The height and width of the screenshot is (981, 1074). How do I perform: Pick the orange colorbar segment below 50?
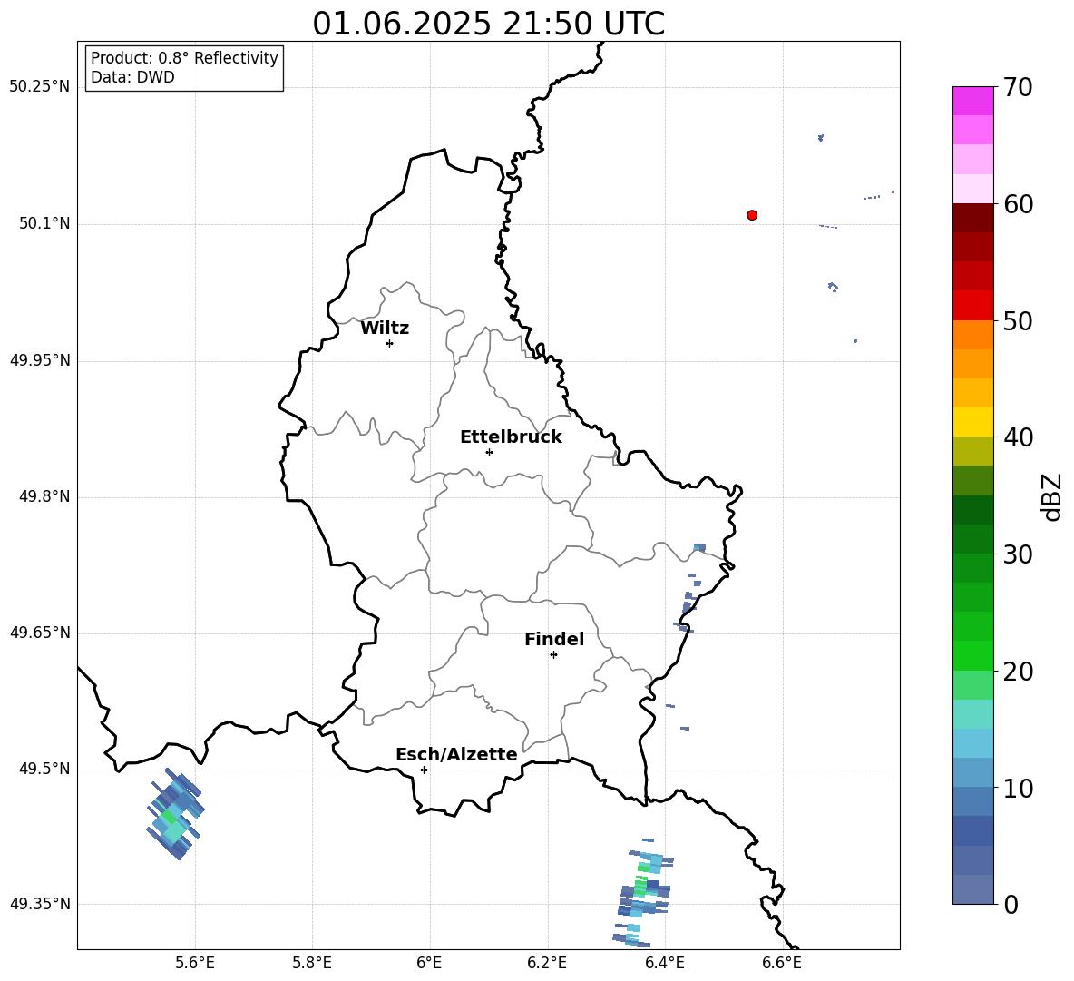coord(972,334)
